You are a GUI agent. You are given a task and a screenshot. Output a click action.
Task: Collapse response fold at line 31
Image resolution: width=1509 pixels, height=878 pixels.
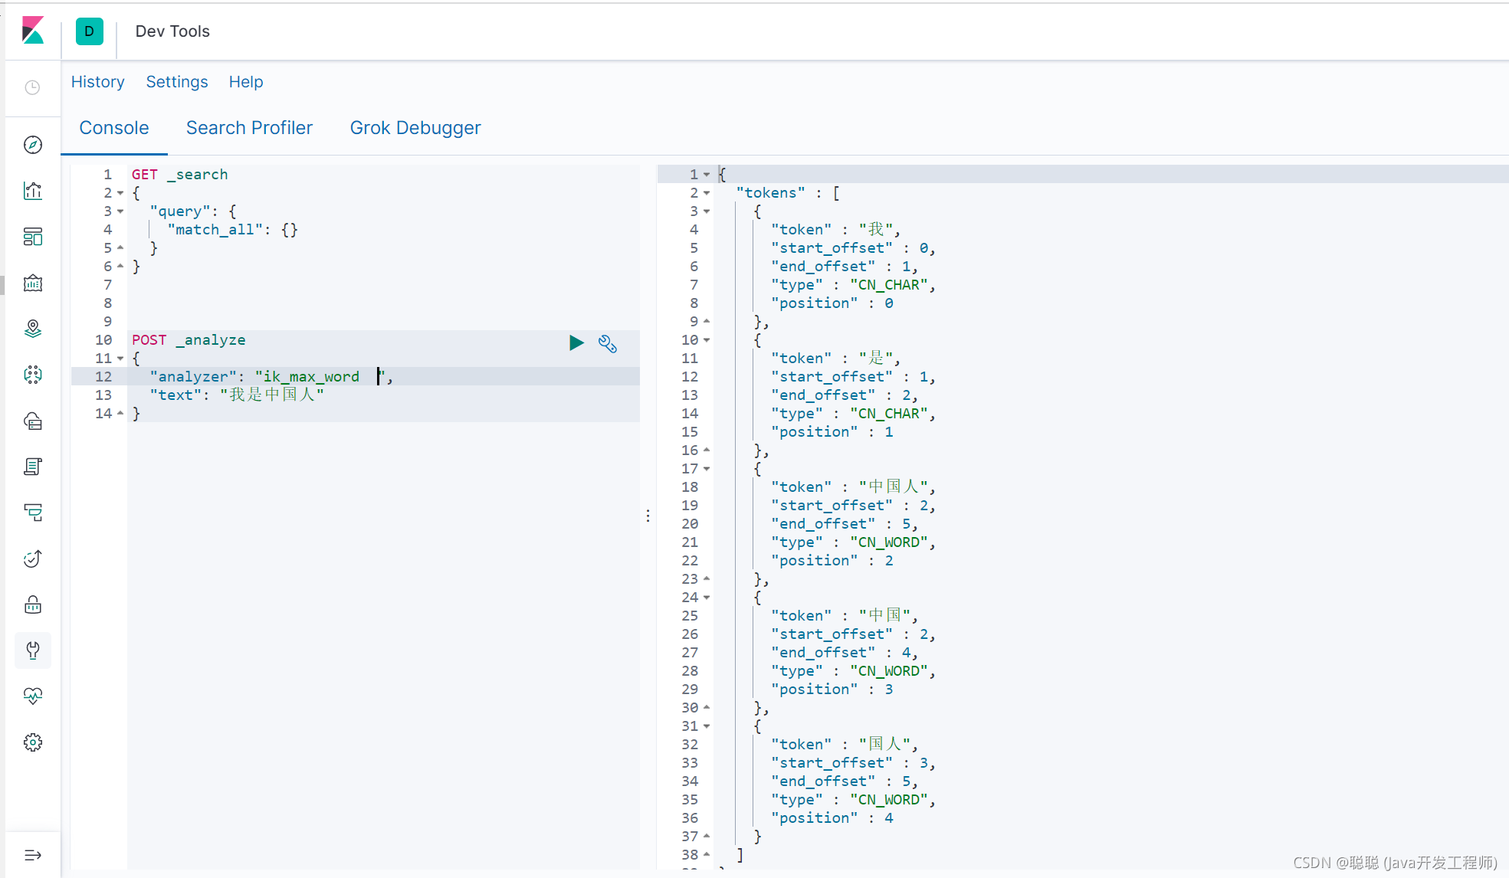(x=707, y=726)
